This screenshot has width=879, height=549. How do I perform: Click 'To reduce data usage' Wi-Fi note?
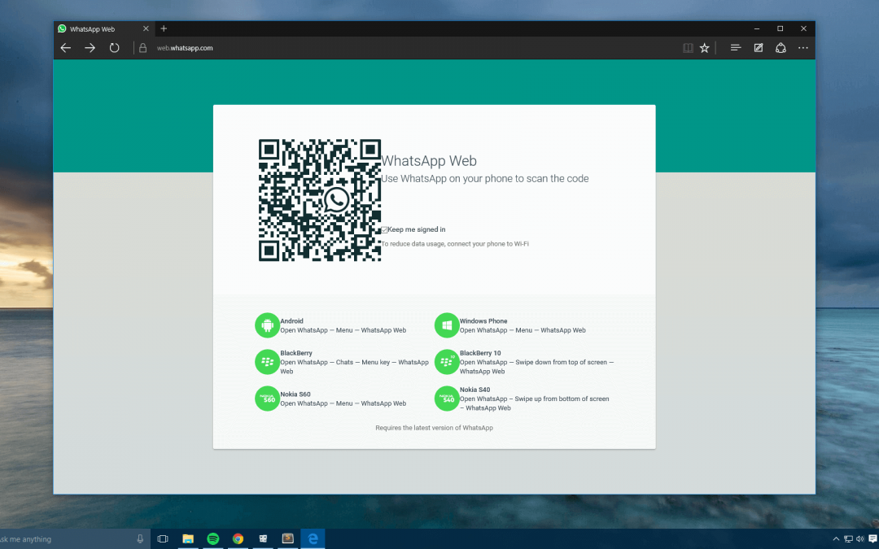pos(455,244)
